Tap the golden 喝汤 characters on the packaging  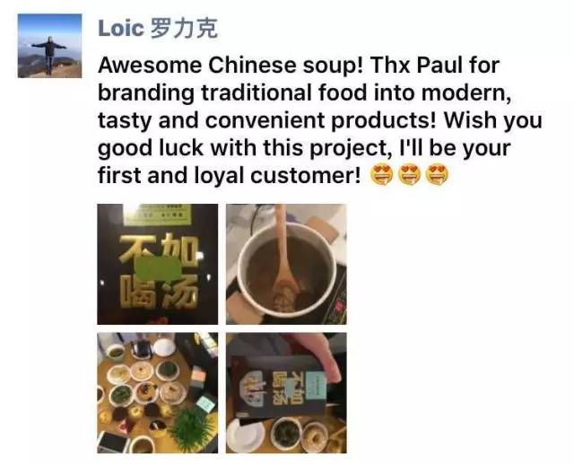coord(160,292)
